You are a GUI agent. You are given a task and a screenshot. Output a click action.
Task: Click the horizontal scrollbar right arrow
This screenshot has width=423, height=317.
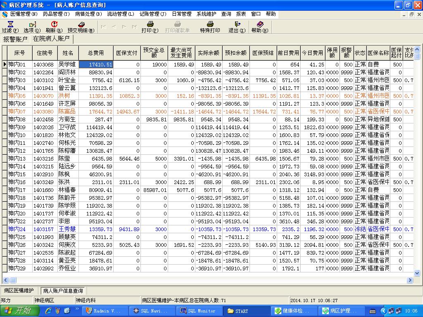pos(410,280)
